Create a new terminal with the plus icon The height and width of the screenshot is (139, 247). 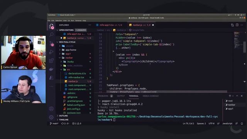click(230, 96)
